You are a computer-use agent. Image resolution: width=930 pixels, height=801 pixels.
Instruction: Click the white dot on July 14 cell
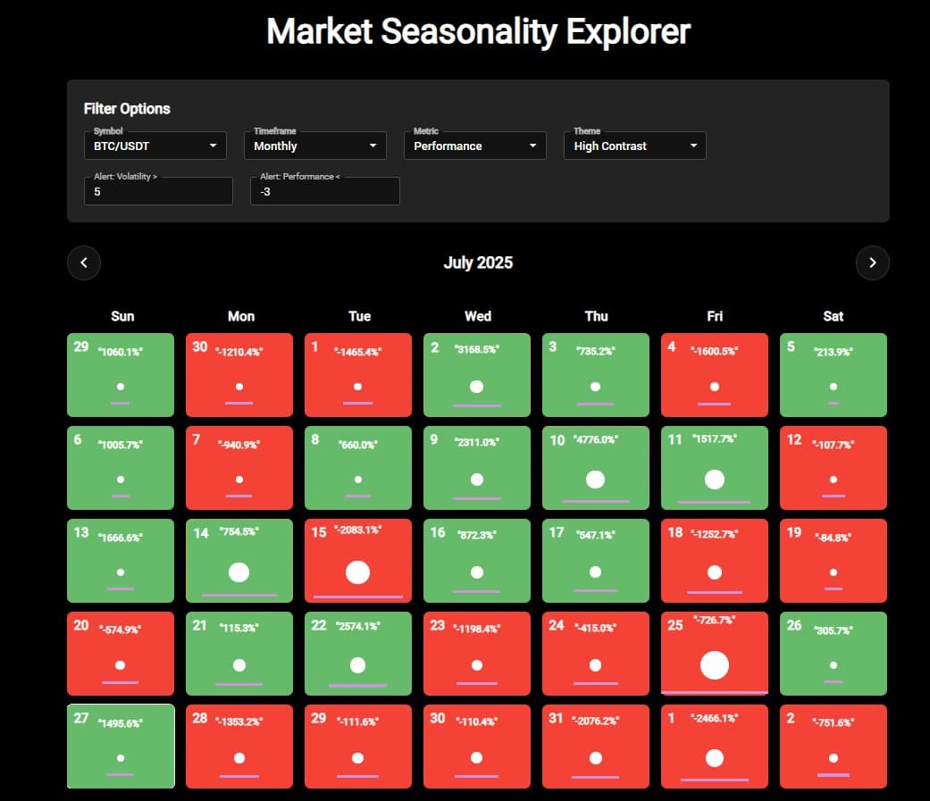click(x=239, y=572)
